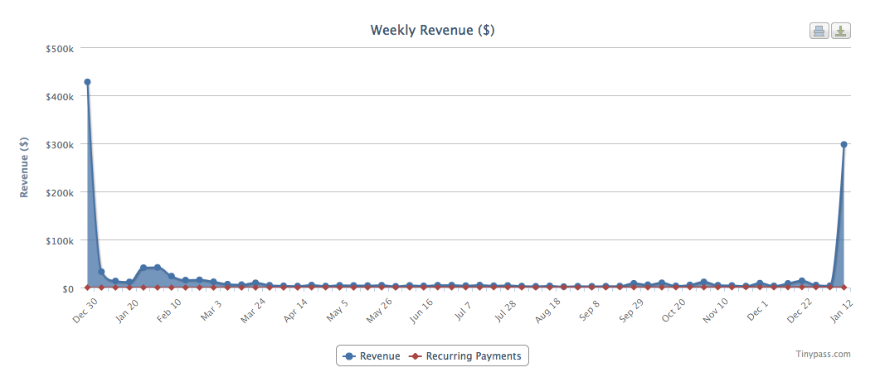The height and width of the screenshot is (382, 880).
Task: Select the Dec 30 revenue peak point
Action: coord(87,82)
